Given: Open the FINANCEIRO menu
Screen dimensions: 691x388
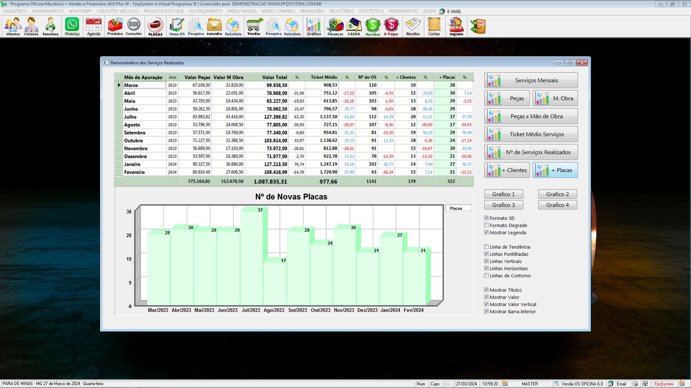Looking at the screenshot, I should 312,11.
